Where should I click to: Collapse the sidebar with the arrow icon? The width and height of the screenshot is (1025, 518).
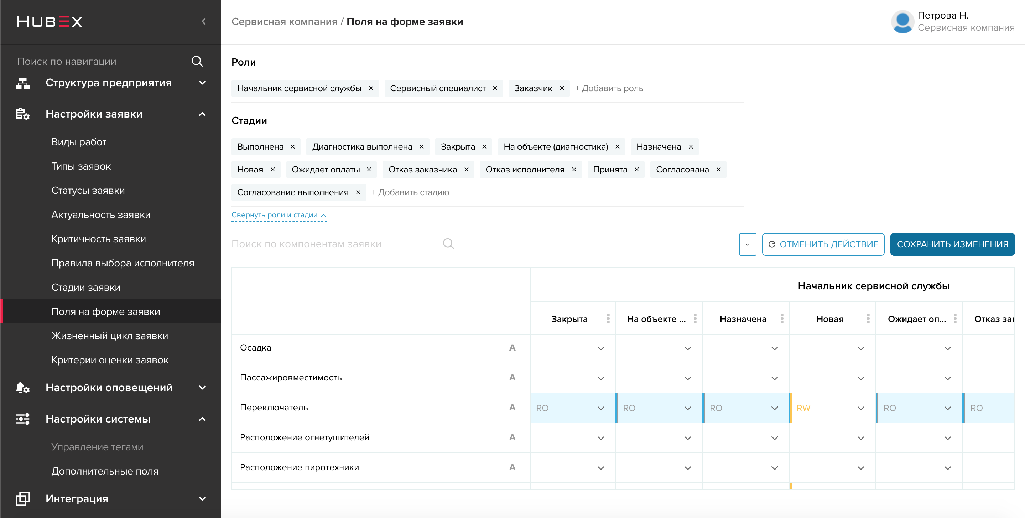pos(204,21)
